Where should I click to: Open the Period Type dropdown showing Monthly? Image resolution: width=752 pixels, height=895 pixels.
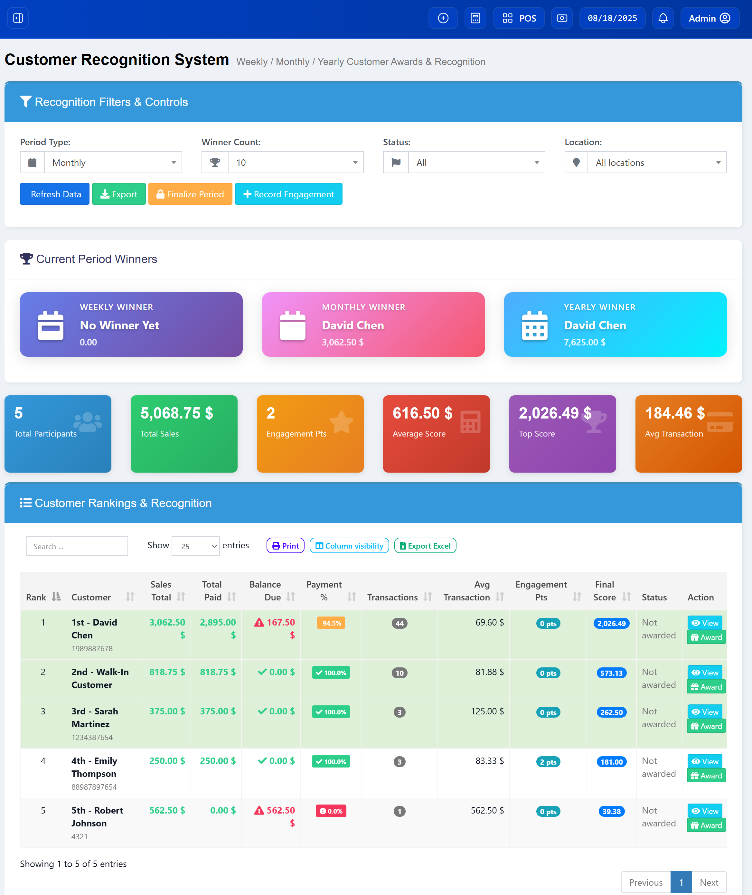113,163
